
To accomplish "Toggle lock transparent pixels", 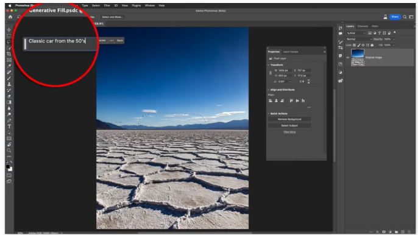I will tap(354, 45).
